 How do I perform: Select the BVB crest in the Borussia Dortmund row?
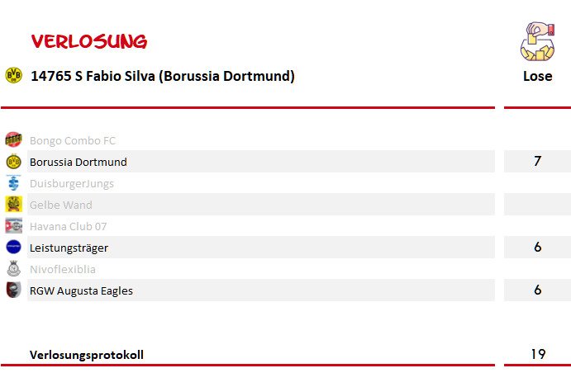click(13, 162)
